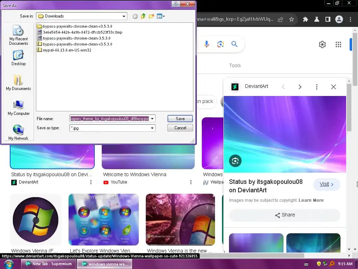Click the large purple wallpaper preview image

pyautogui.click(x=285, y=134)
